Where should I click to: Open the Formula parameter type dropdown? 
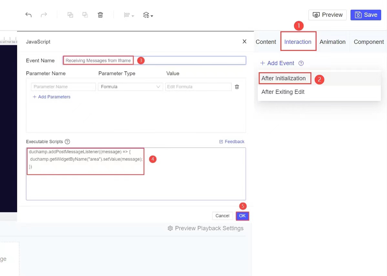(x=130, y=87)
